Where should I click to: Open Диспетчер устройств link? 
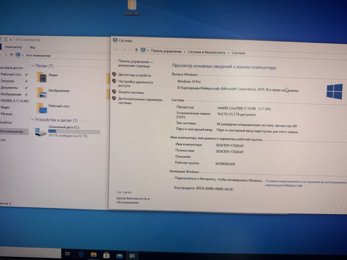click(134, 75)
